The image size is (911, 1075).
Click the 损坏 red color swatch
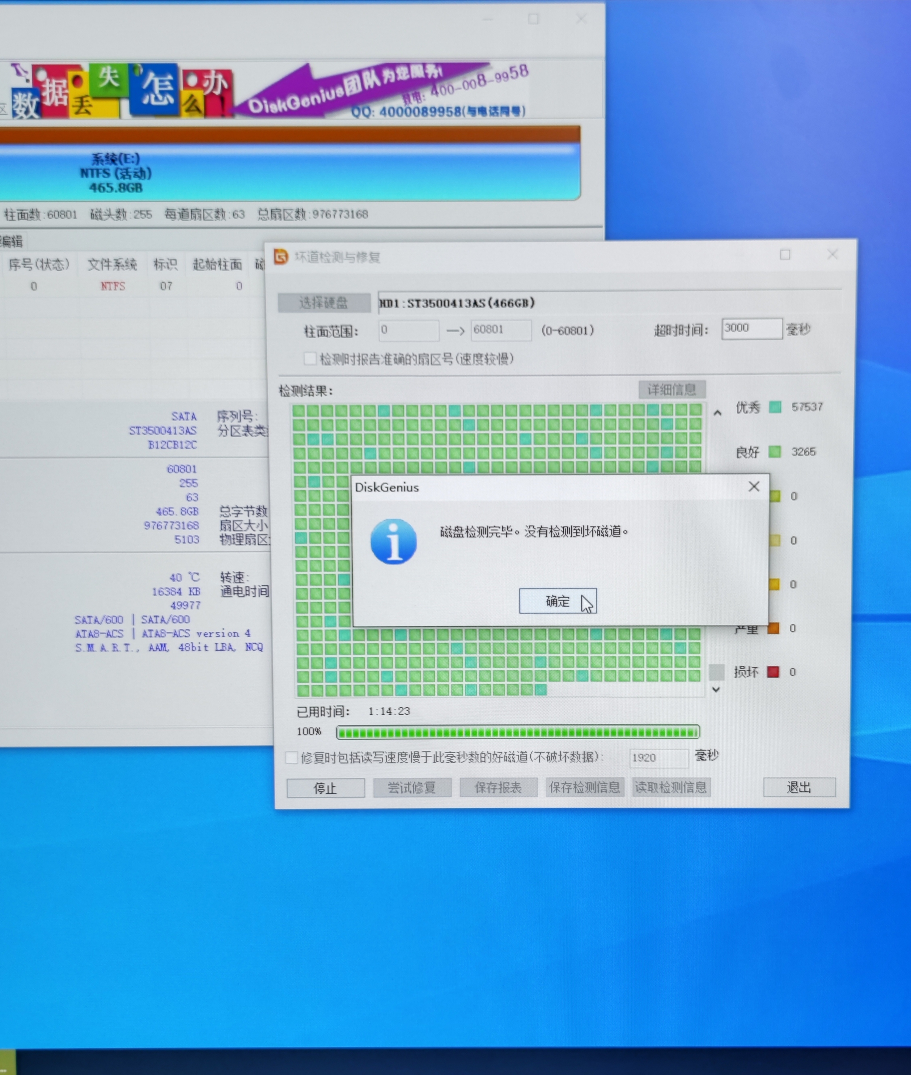pos(773,672)
